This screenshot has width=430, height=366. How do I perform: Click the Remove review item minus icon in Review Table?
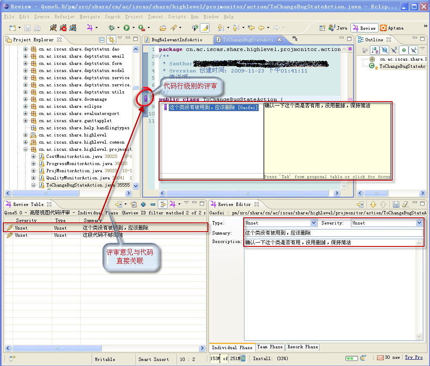[x=153, y=205]
